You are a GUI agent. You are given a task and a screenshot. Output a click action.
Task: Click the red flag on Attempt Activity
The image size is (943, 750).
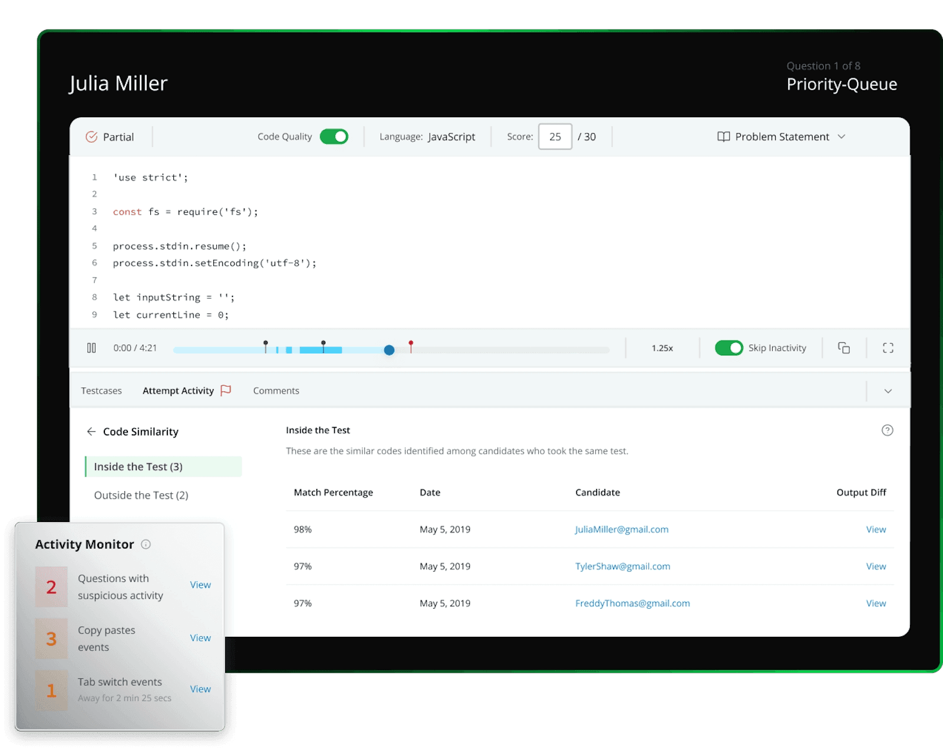(x=226, y=391)
